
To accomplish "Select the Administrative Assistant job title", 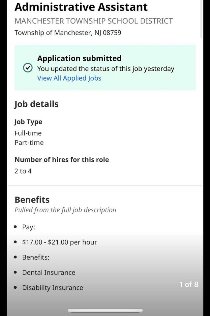I will 81,7.
